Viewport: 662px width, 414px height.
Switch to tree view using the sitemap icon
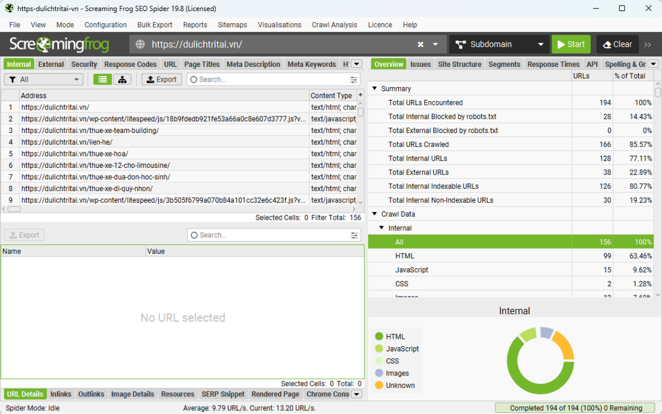tap(121, 79)
